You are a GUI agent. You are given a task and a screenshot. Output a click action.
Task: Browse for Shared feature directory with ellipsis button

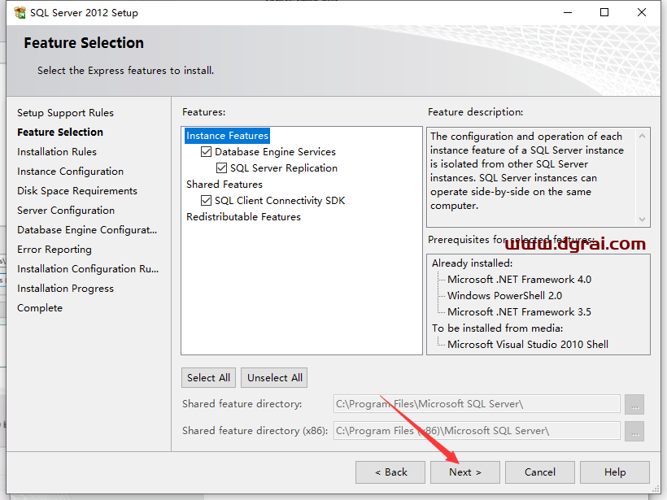[634, 404]
